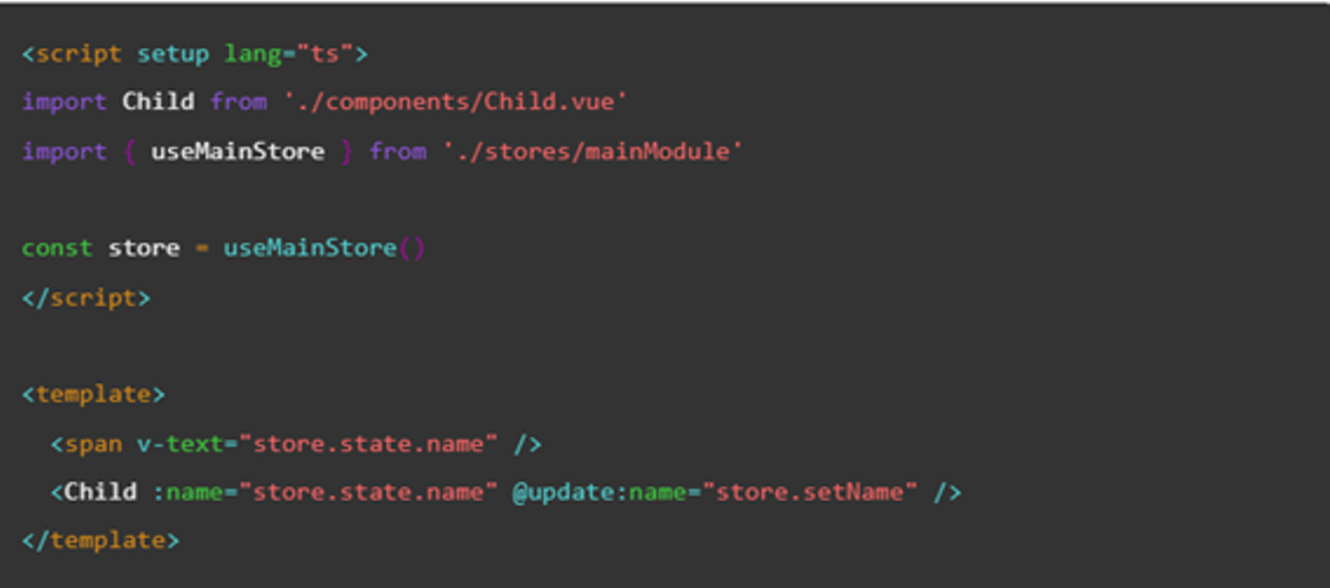This screenshot has width=1330, height=588.
Task: Click the './stores/mainModule' path string
Action: [592, 151]
